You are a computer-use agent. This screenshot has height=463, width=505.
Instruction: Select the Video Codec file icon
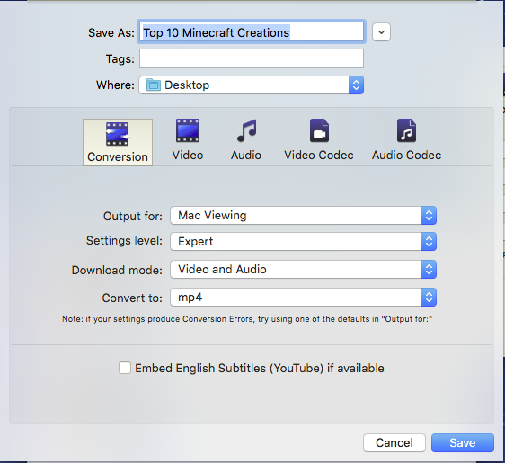(x=319, y=130)
